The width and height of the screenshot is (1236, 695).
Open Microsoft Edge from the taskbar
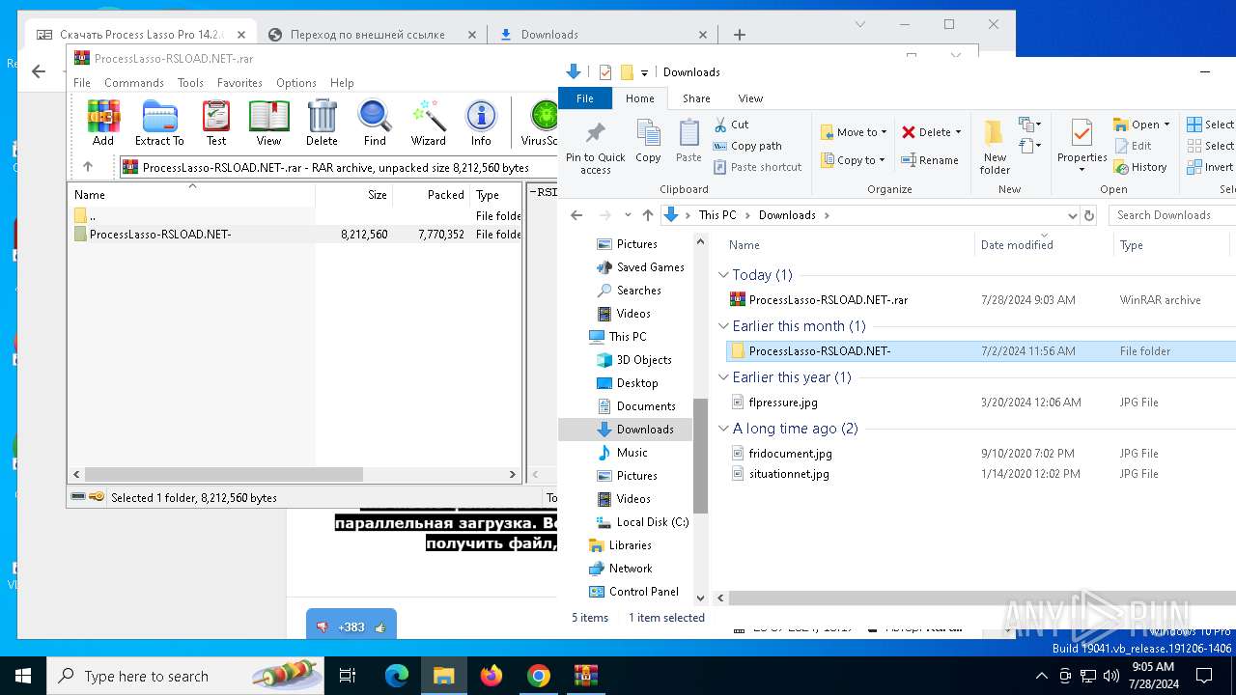click(x=397, y=676)
